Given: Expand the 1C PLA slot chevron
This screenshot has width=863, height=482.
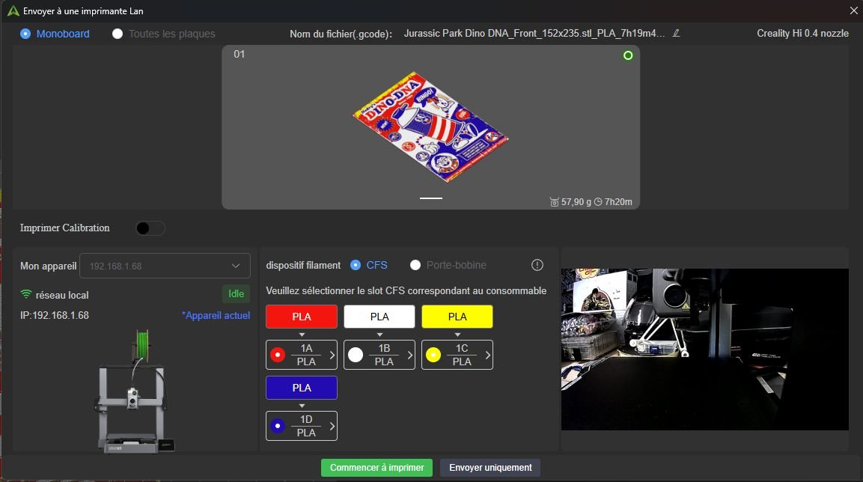Looking at the screenshot, I should tap(488, 355).
